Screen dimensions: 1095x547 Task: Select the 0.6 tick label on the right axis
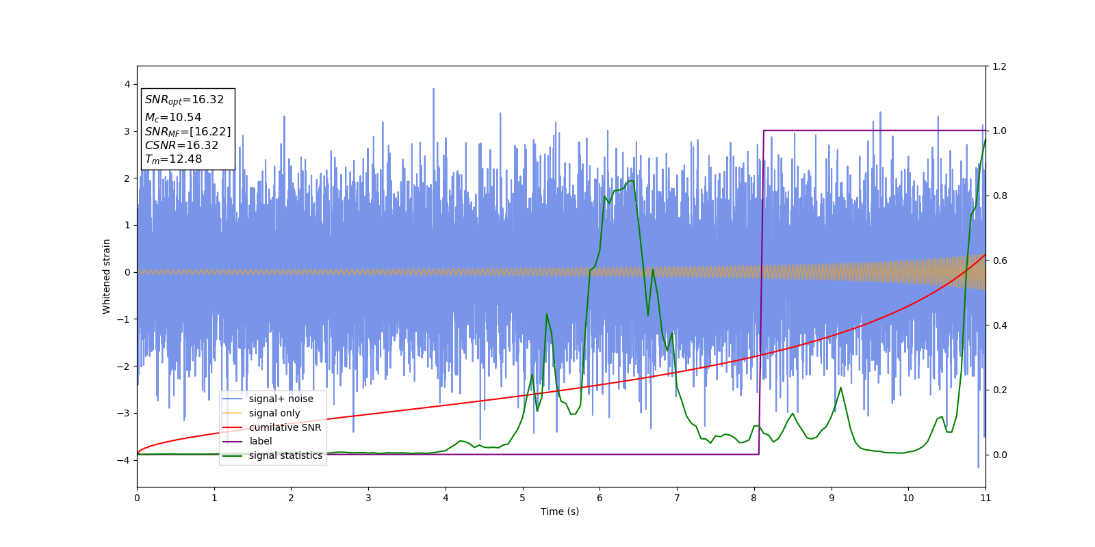click(x=999, y=261)
